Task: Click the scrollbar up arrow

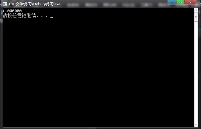Action: [x=196, y=11]
